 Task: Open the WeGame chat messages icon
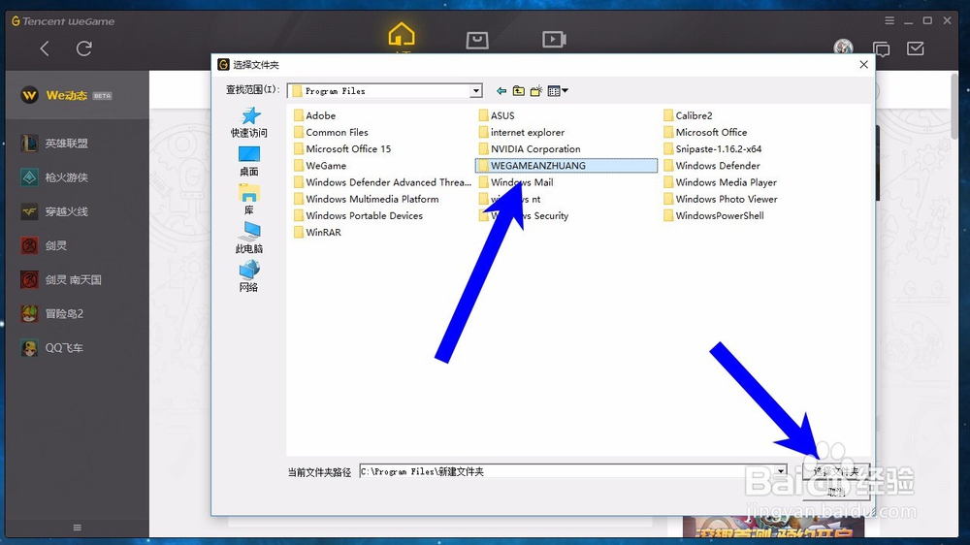point(881,48)
